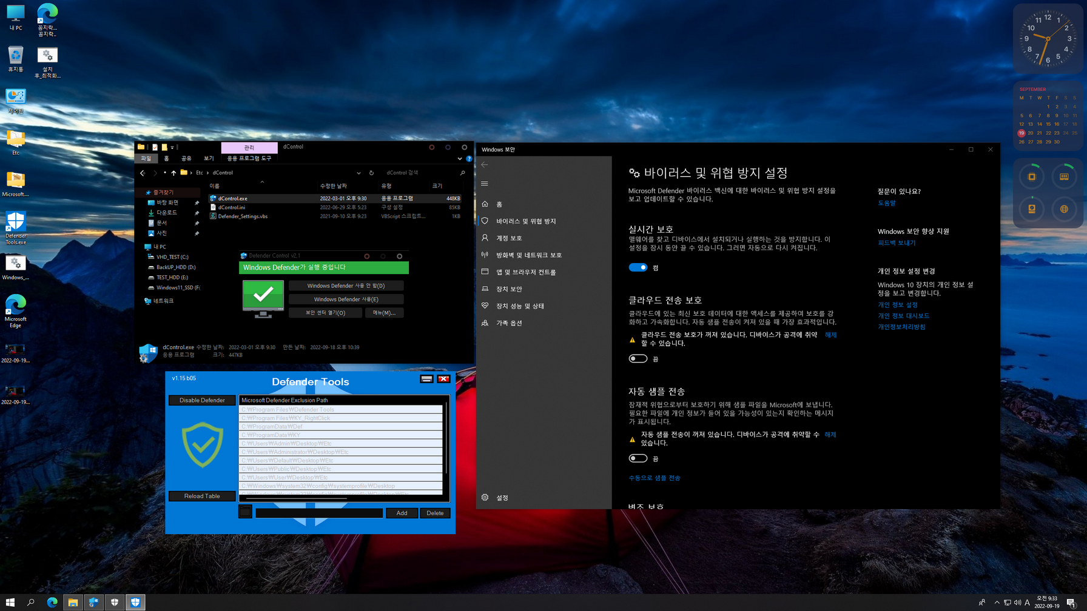Open Device security in sidebar
1087x611 pixels.
509,289
